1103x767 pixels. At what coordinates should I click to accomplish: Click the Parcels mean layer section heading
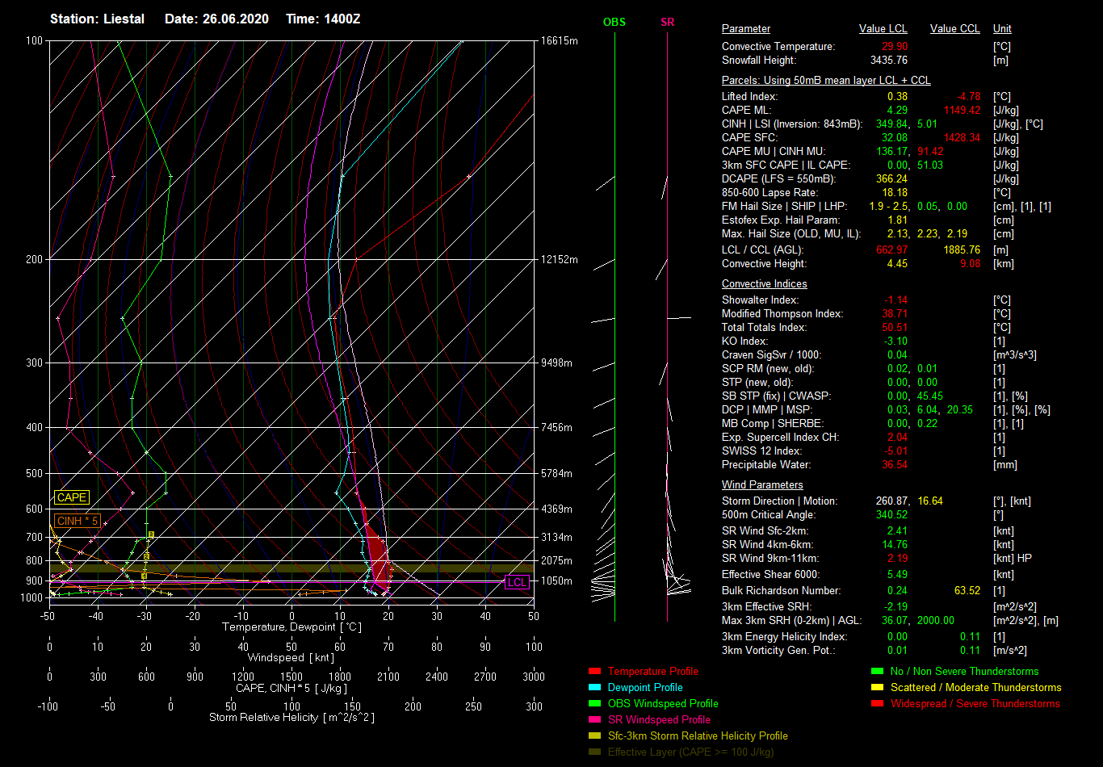[x=825, y=81]
